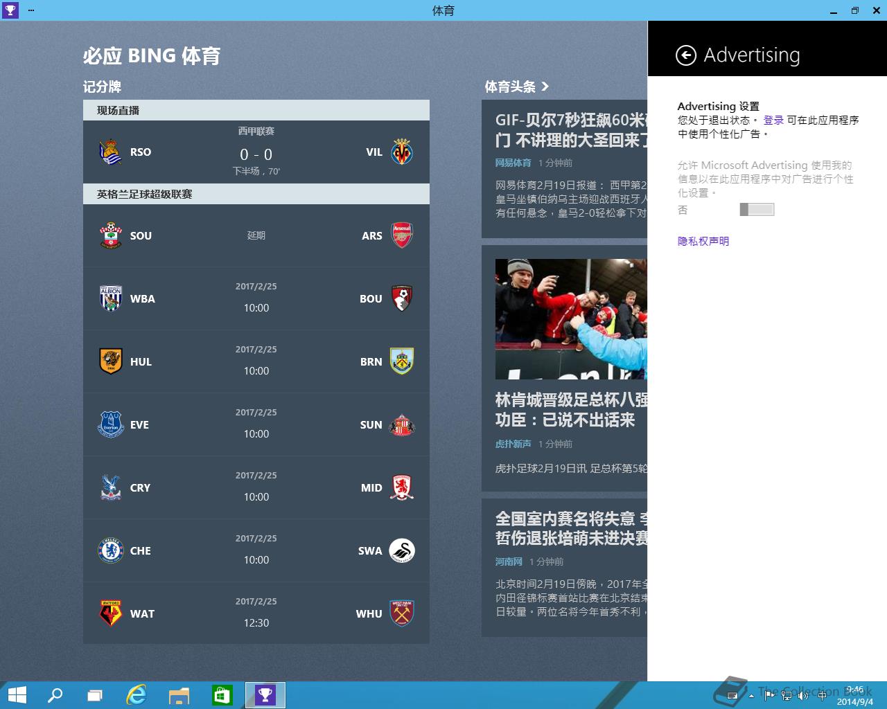
Task: Open the GIF-贝尔7秒狂飙 news headline
Action: 571,130
